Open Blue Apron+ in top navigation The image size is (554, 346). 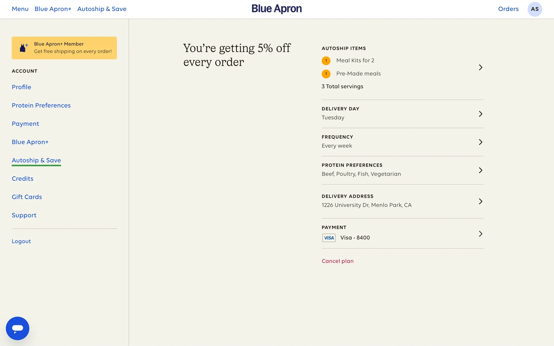pos(53,9)
